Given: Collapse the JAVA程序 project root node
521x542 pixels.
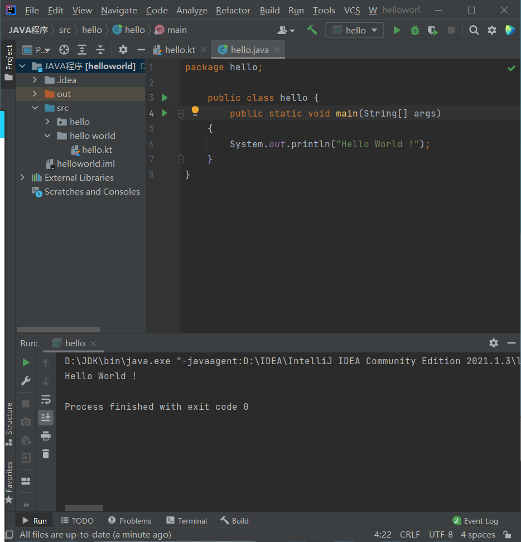Looking at the screenshot, I should [x=22, y=66].
